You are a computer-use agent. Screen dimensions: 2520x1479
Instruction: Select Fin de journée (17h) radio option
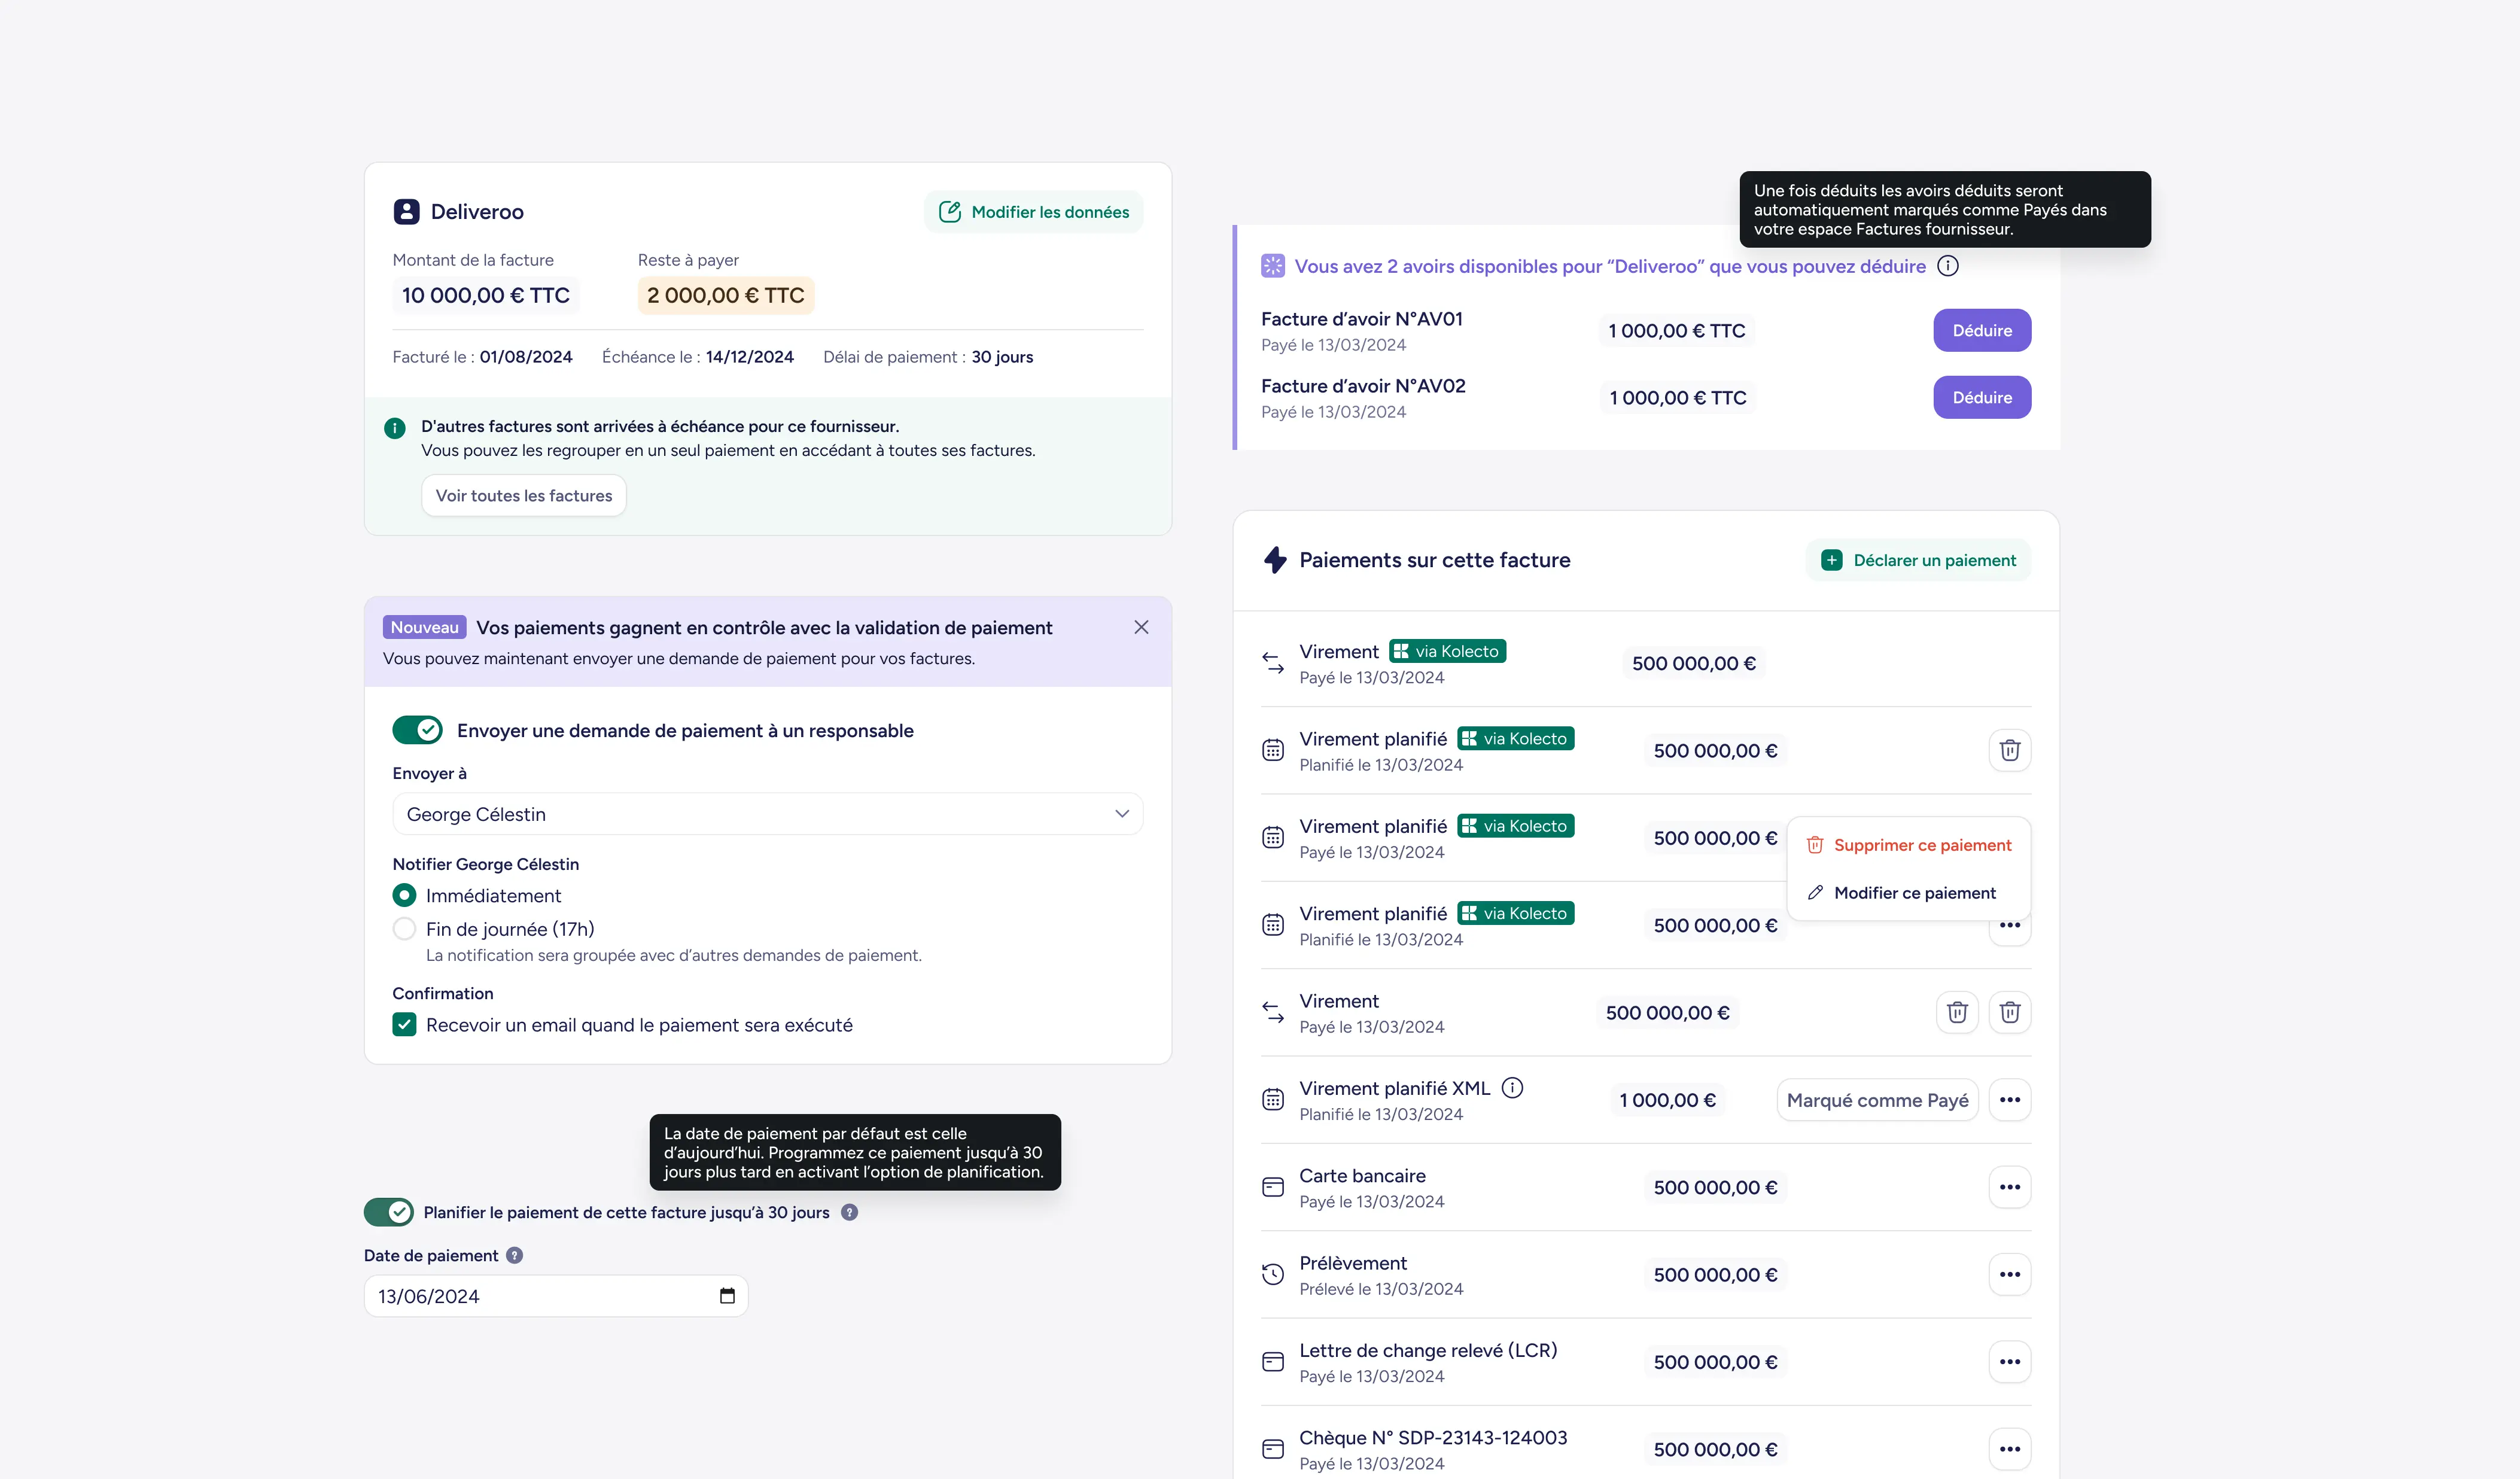pyautogui.click(x=404, y=928)
